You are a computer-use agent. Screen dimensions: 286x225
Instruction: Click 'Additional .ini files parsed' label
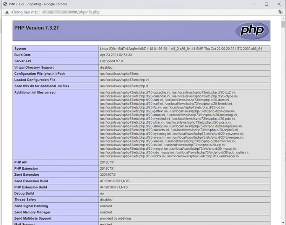point(35,92)
